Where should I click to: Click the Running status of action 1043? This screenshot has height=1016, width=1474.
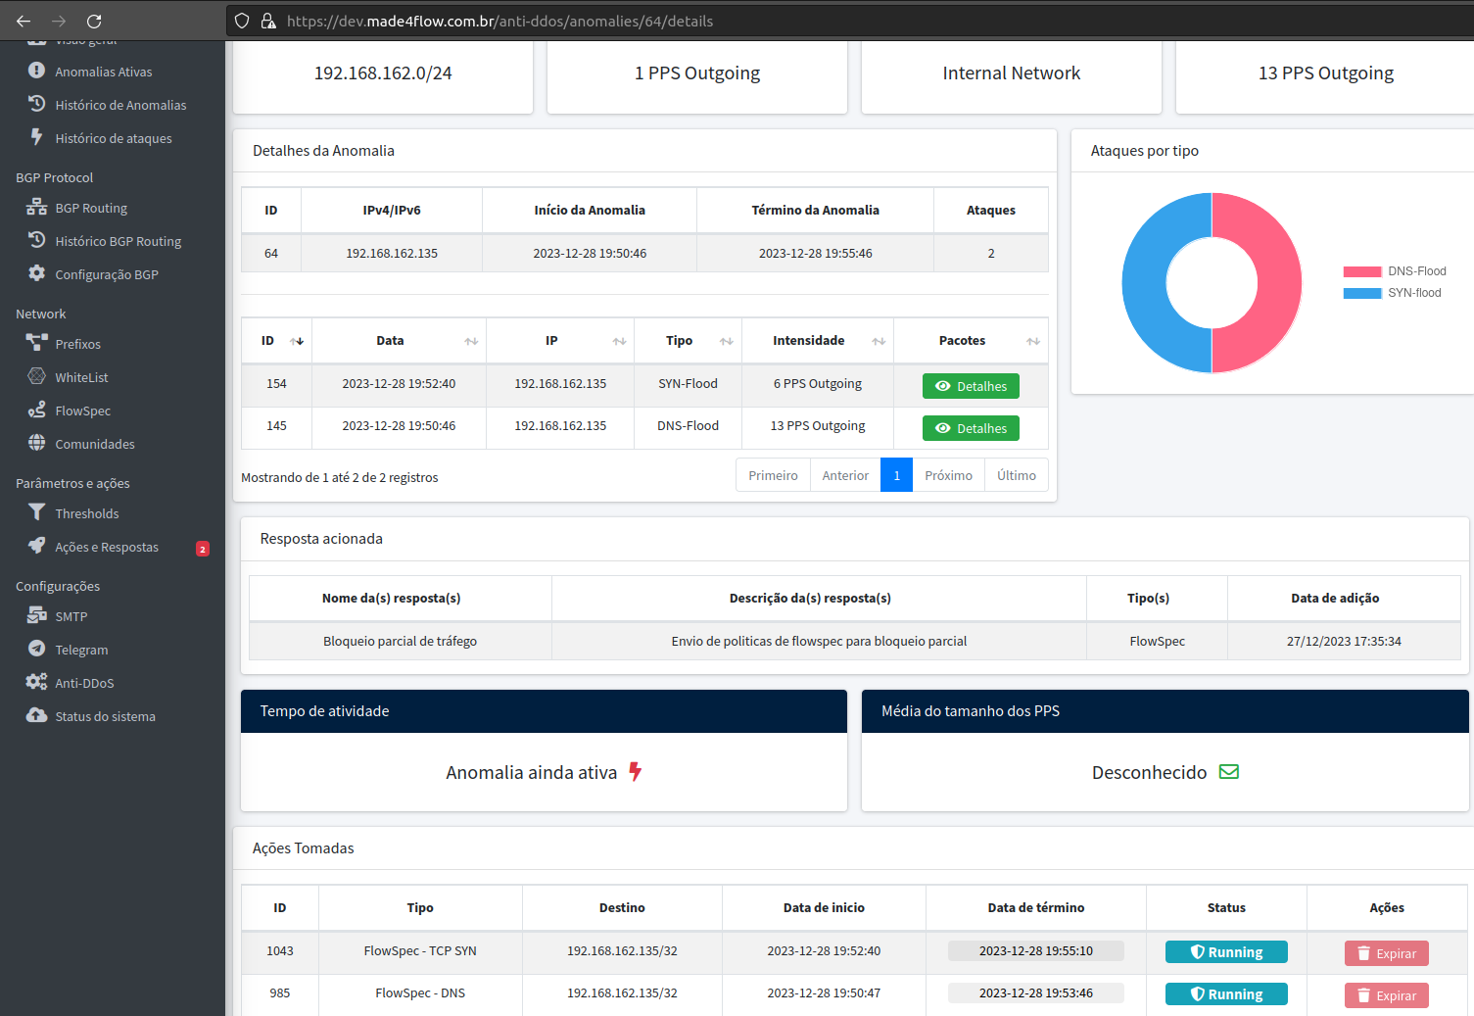click(1226, 952)
